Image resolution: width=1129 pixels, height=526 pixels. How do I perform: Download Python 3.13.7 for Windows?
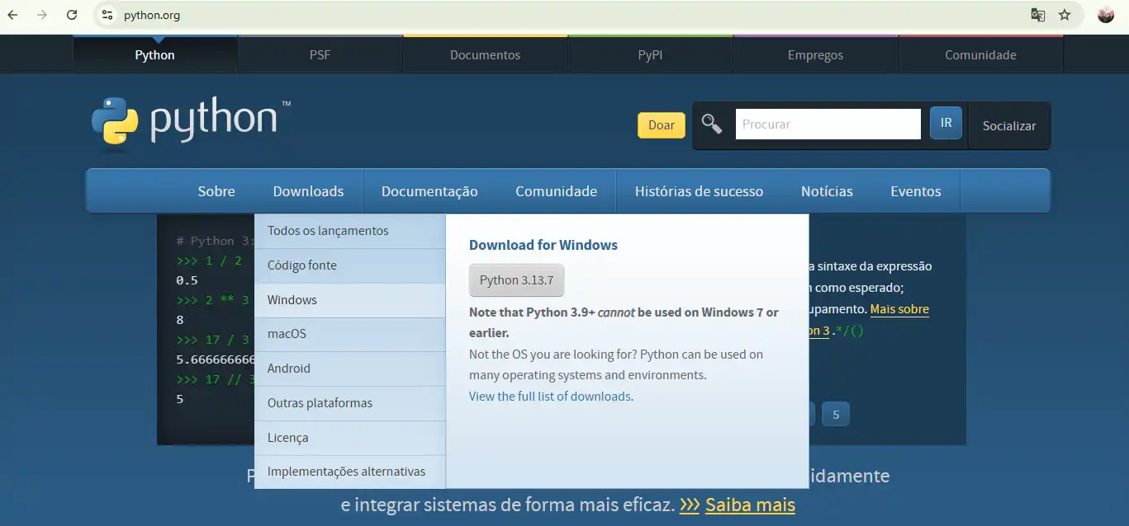(x=517, y=280)
